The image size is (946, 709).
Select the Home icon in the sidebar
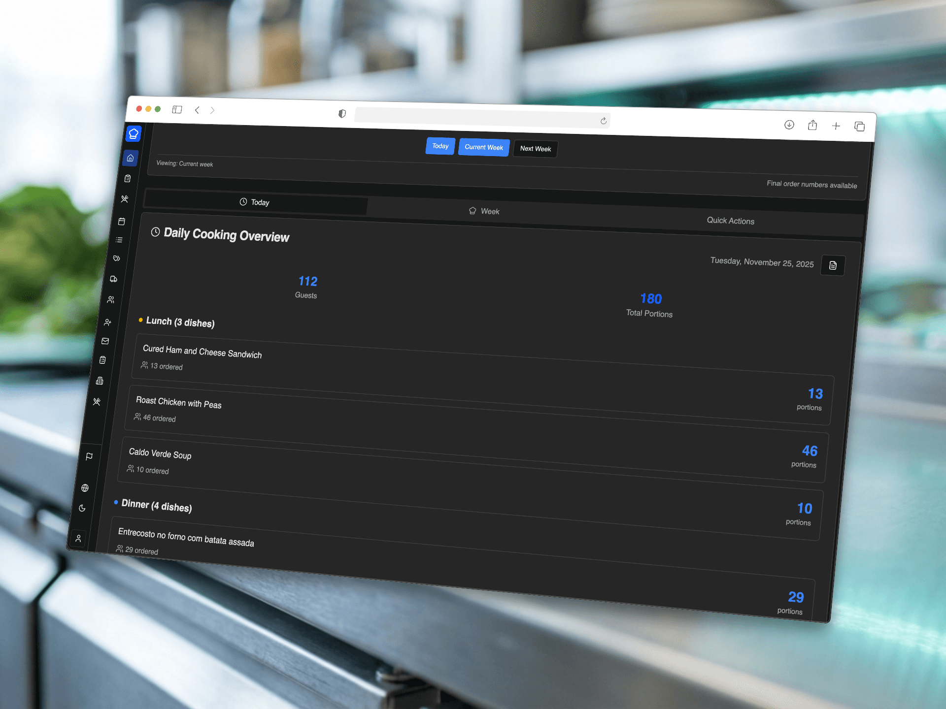pos(130,159)
